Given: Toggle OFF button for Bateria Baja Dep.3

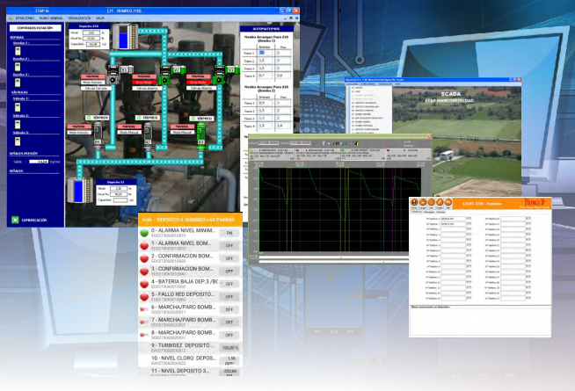Looking at the screenshot, I should point(229,284).
